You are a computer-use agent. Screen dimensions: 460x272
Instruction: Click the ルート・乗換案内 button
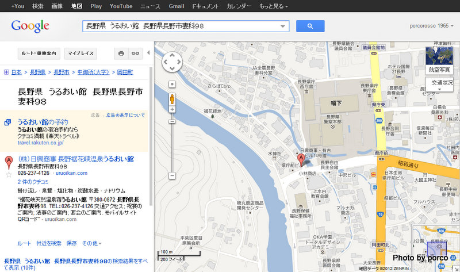[x=39, y=53]
